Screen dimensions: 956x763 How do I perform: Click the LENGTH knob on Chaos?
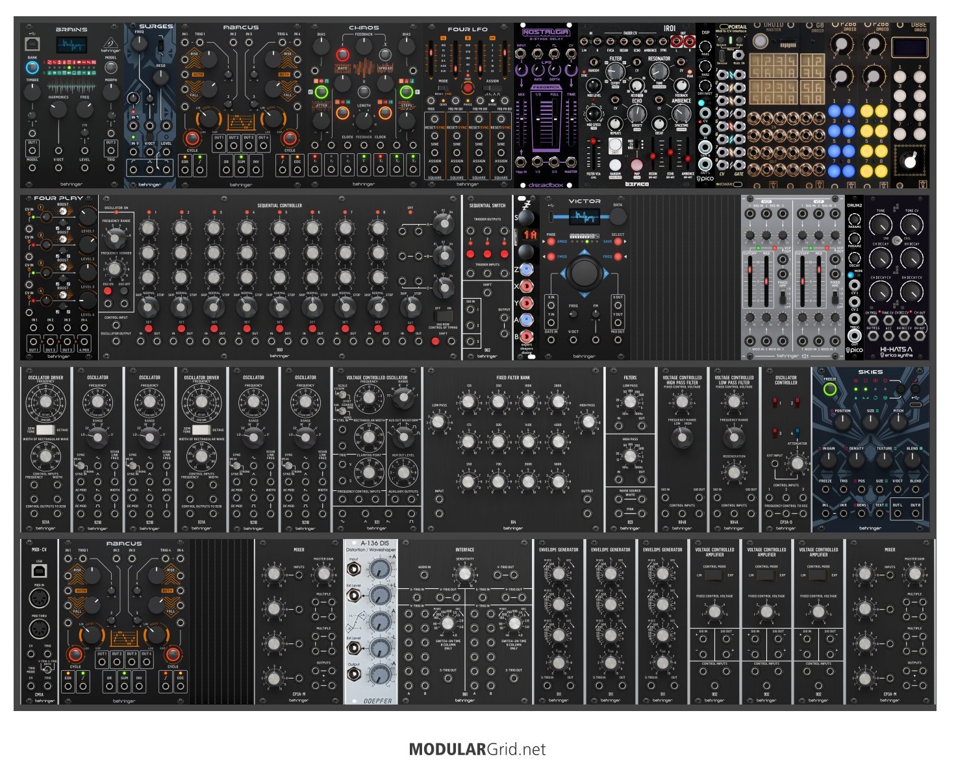coord(364,120)
